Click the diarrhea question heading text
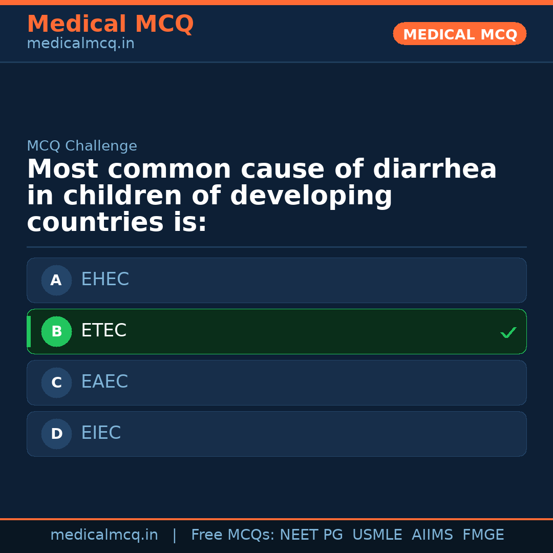Image resolution: width=553 pixels, height=553 pixels. [x=261, y=196]
